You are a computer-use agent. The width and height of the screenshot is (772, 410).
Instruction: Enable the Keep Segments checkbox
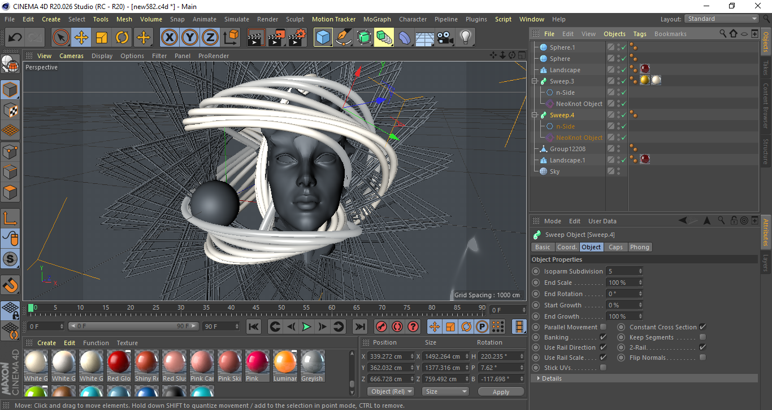point(702,337)
